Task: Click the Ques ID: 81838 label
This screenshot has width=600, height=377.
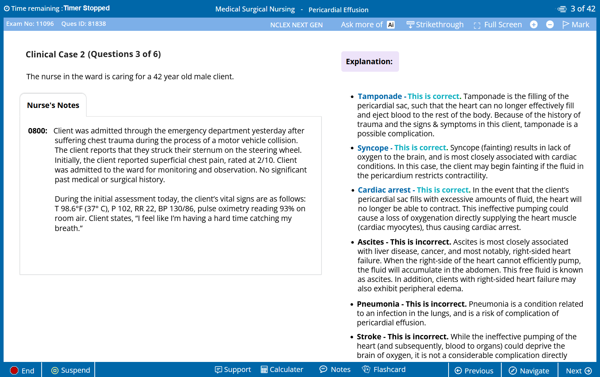Action: 84,24
